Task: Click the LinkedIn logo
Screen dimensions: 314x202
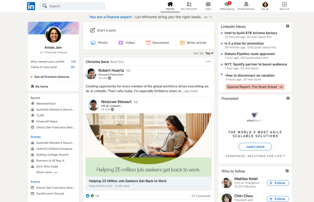Action: point(31,6)
